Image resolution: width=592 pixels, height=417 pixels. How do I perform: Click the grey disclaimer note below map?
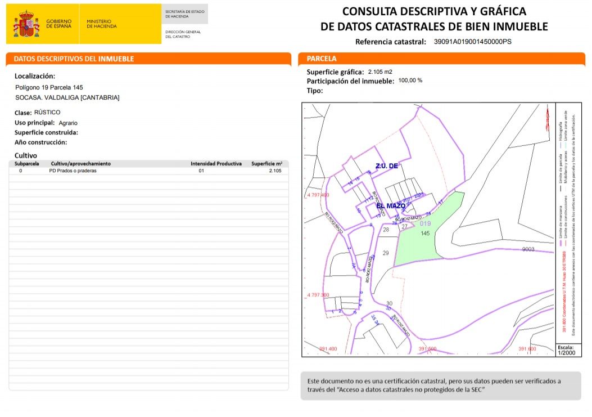click(441, 385)
